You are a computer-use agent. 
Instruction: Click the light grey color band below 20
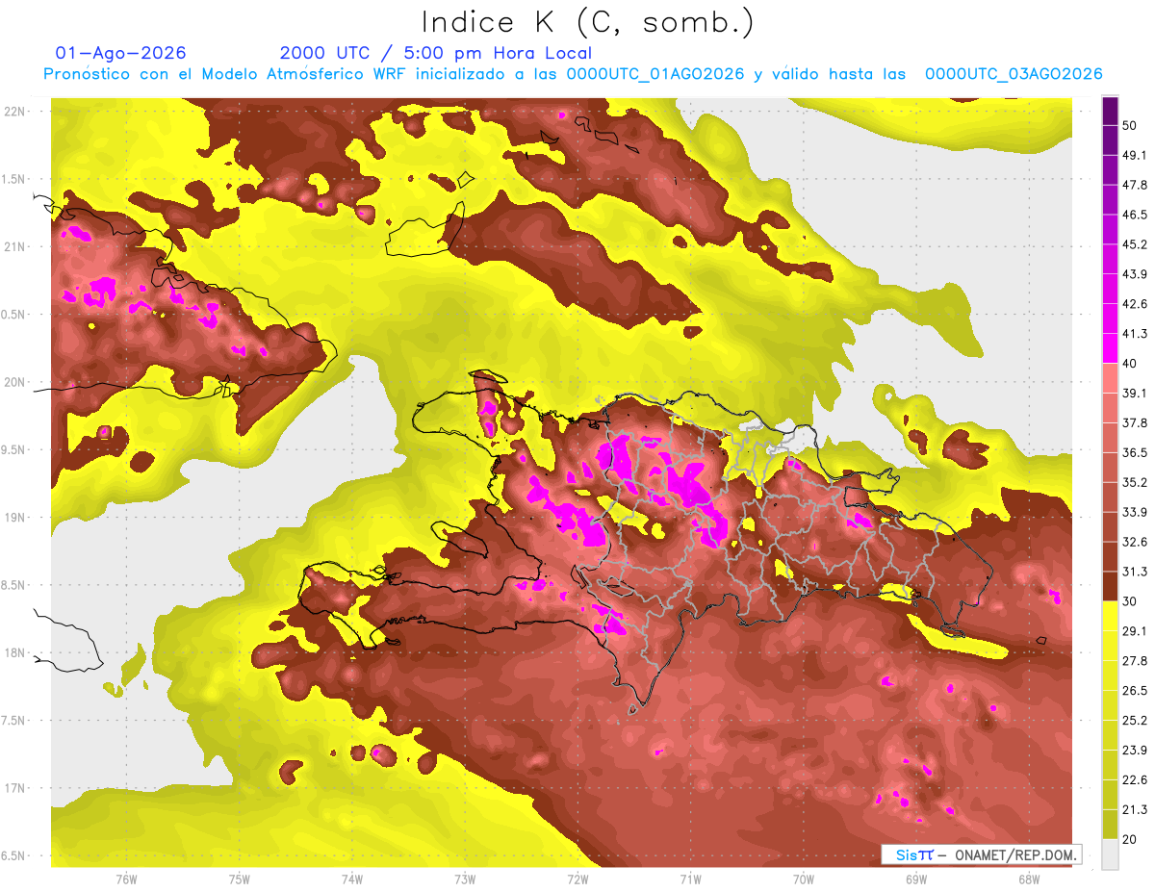pyautogui.click(x=1110, y=854)
